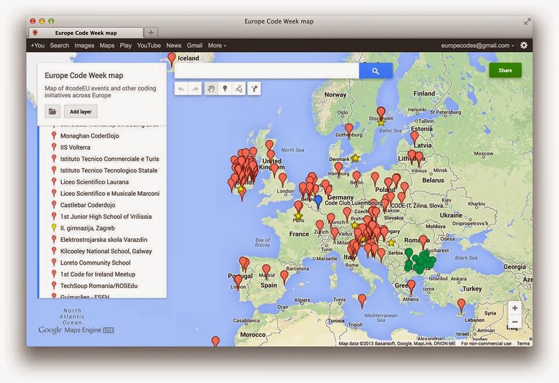Screen dimensions: 559x383
Task: Click the yellow pin for II. gimnazija, Zagreb
Action: tap(54, 227)
